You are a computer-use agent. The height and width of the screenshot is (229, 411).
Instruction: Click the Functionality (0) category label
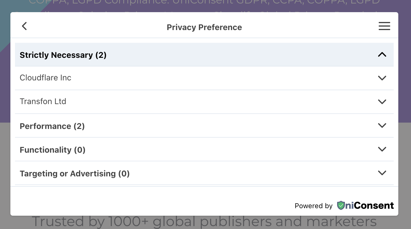(x=53, y=150)
